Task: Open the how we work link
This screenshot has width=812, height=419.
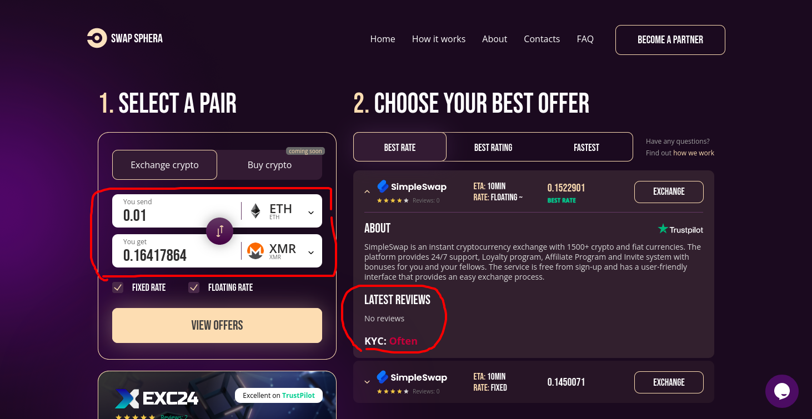Action: (694, 153)
